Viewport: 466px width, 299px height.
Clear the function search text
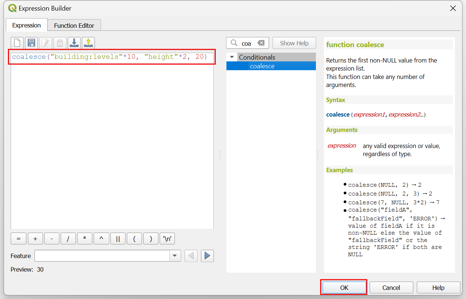pyautogui.click(x=261, y=43)
